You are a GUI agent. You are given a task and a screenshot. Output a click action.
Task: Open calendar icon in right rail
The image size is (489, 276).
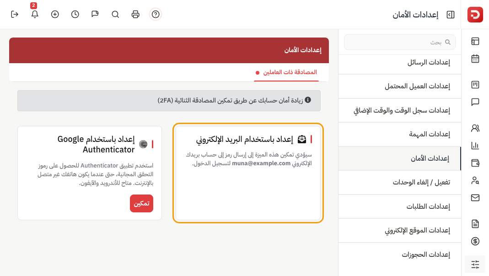pyautogui.click(x=475, y=59)
